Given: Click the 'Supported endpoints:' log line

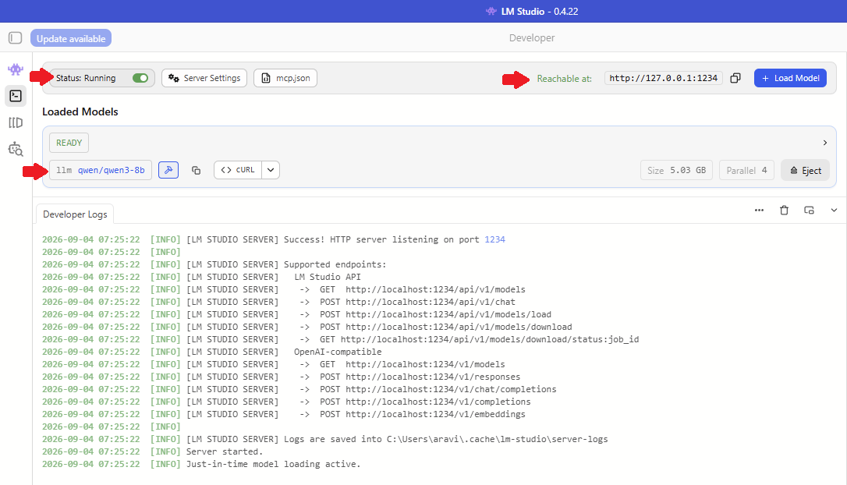Looking at the screenshot, I should pyautogui.click(x=214, y=264).
